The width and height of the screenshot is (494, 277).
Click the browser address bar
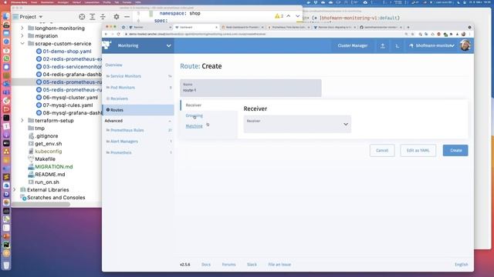click(x=262, y=34)
